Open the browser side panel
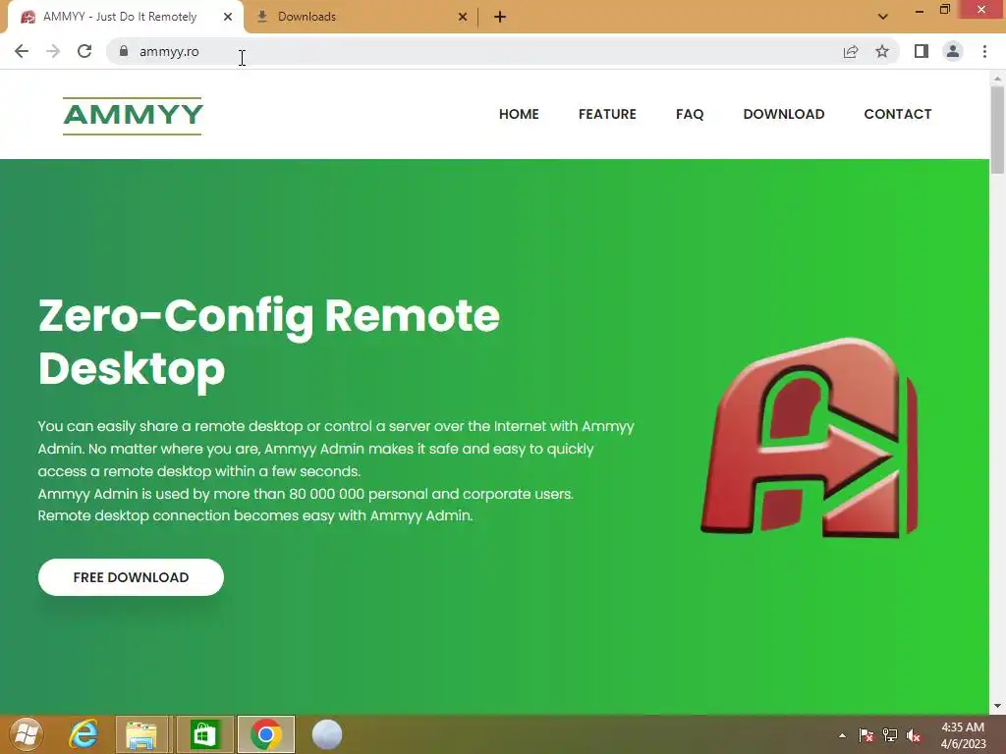The image size is (1006, 754). [922, 51]
